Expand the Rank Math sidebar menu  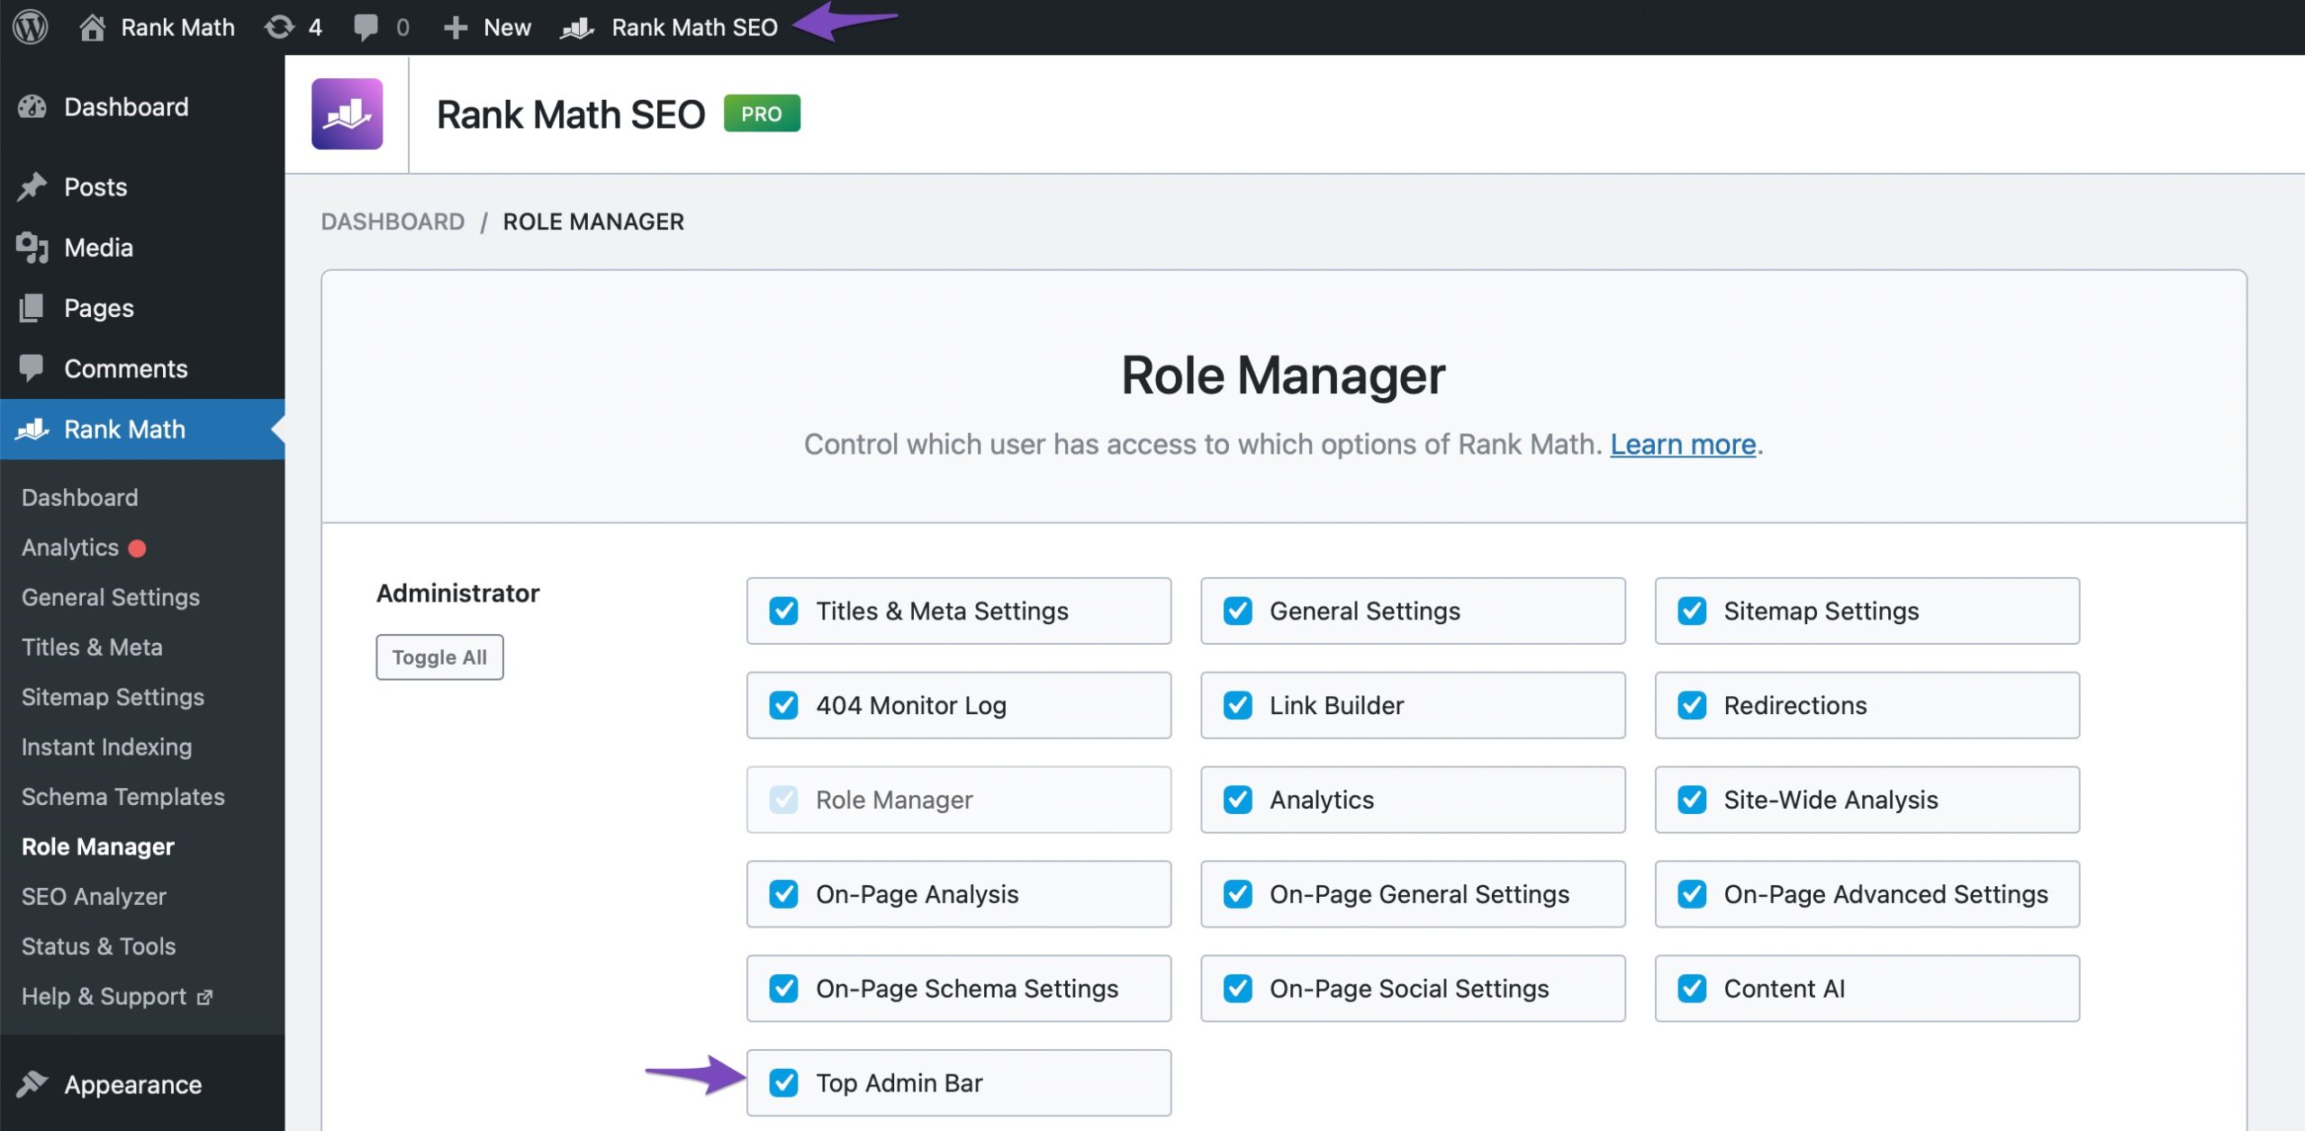[125, 428]
